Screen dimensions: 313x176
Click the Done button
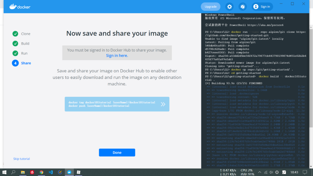click(117, 153)
